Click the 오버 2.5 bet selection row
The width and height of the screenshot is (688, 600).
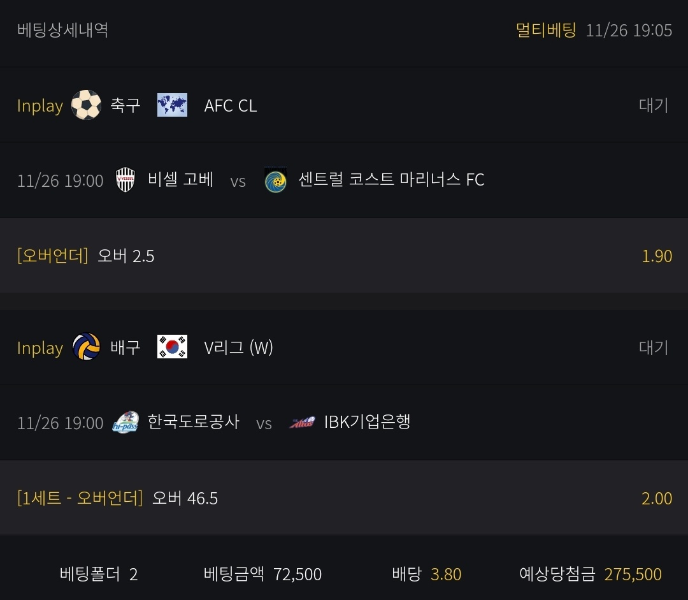point(125,256)
